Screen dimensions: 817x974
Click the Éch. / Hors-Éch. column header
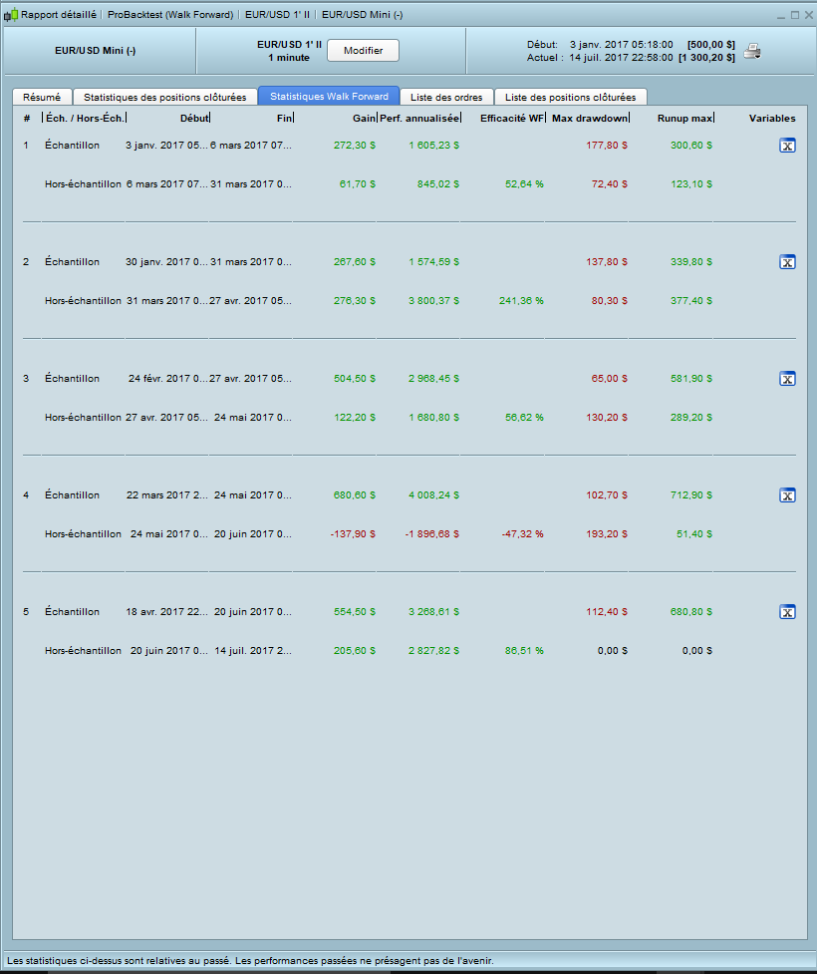coord(85,118)
